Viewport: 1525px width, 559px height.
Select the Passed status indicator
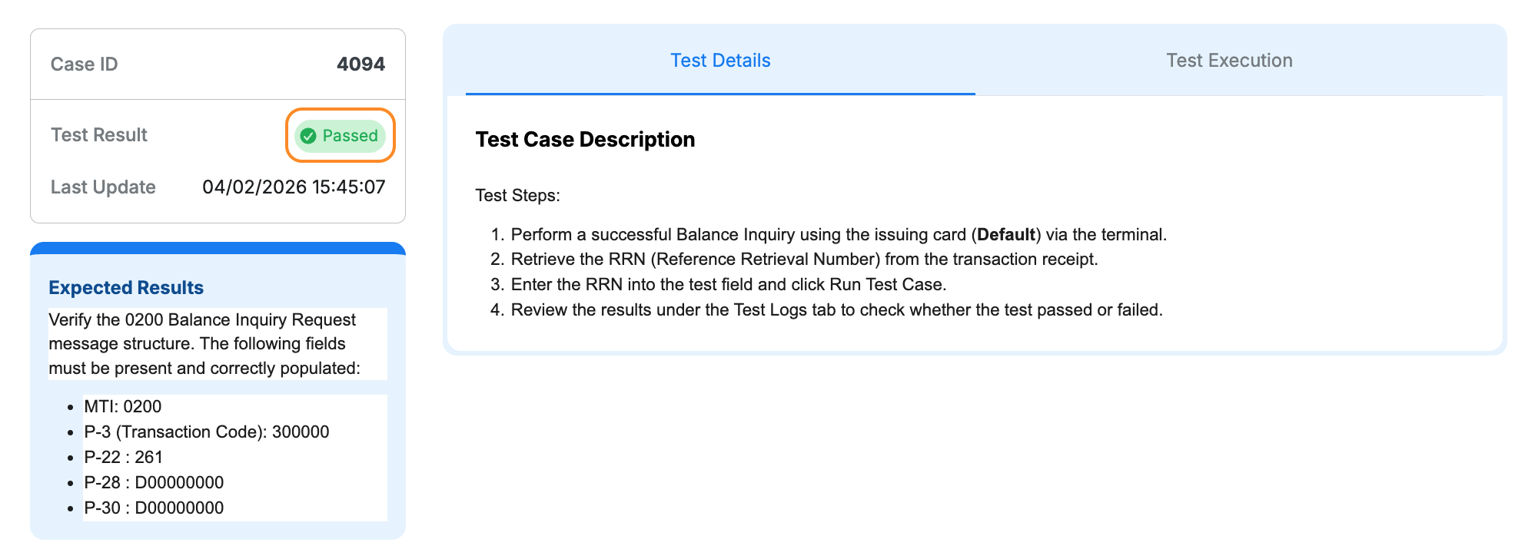click(x=339, y=136)
